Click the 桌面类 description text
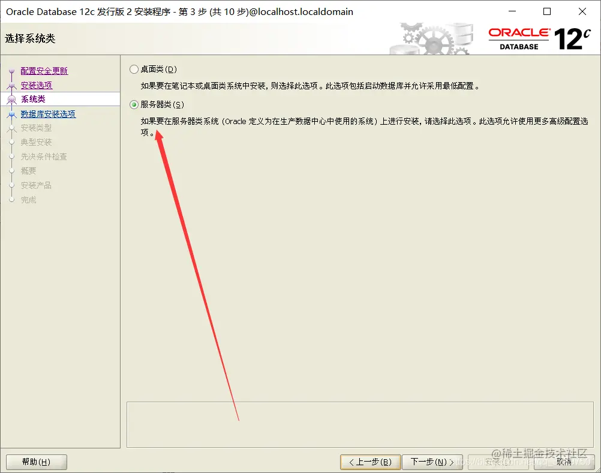The width and height of the screenshot is (601, 473). click(310, 86)
